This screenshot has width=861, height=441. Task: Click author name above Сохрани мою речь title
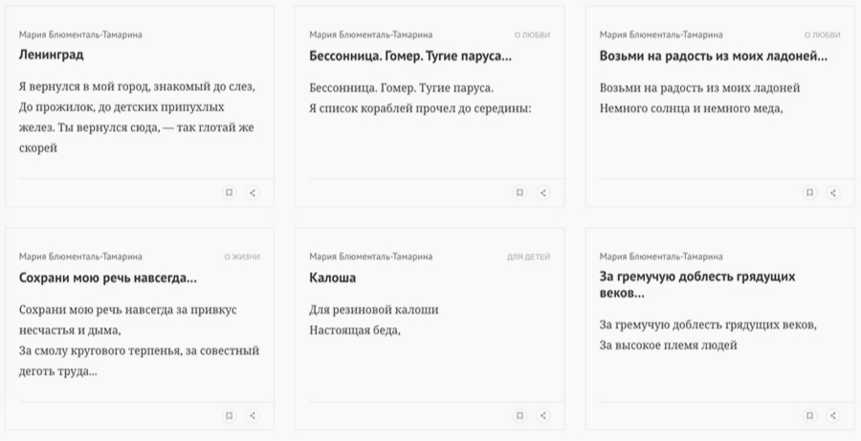pos(80,256)
